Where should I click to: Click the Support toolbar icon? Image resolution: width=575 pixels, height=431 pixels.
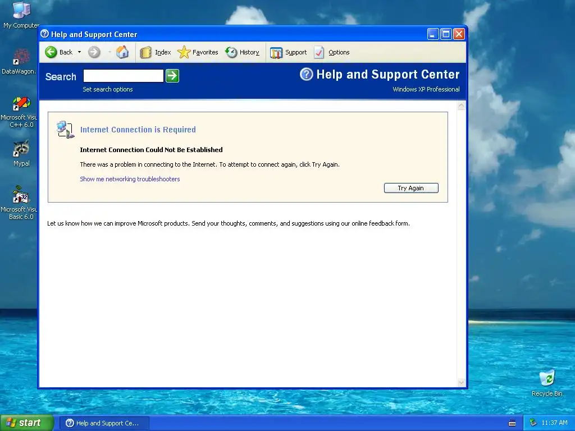[276, 52]
